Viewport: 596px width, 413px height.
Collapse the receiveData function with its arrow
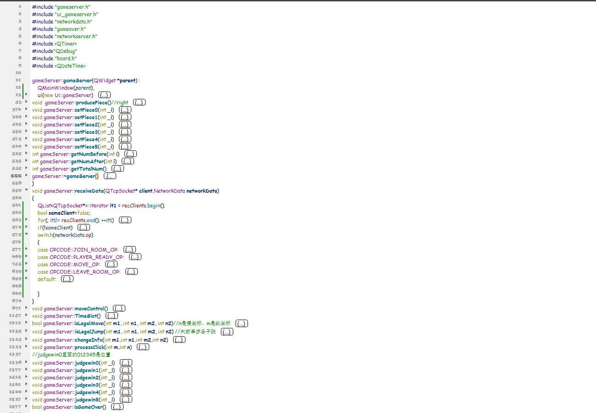pos(27,190)
